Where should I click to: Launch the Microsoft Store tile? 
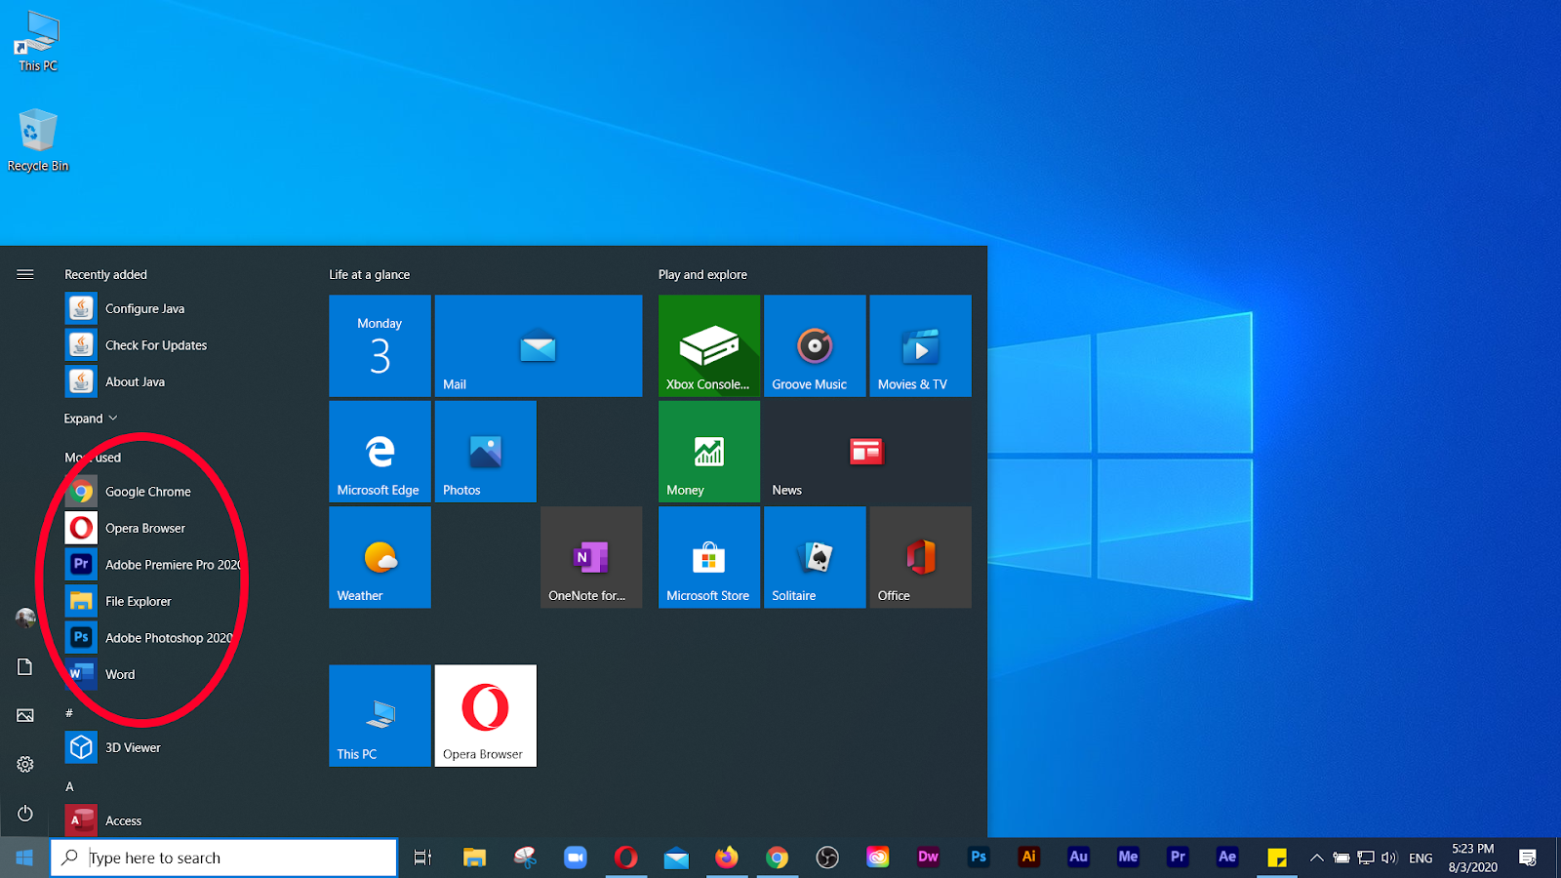tap(709, 557)
